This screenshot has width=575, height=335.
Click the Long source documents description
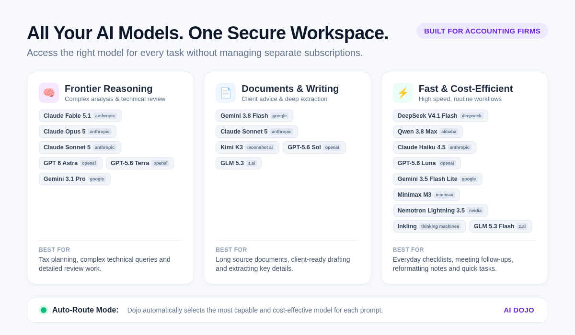[x=283, y=264]
